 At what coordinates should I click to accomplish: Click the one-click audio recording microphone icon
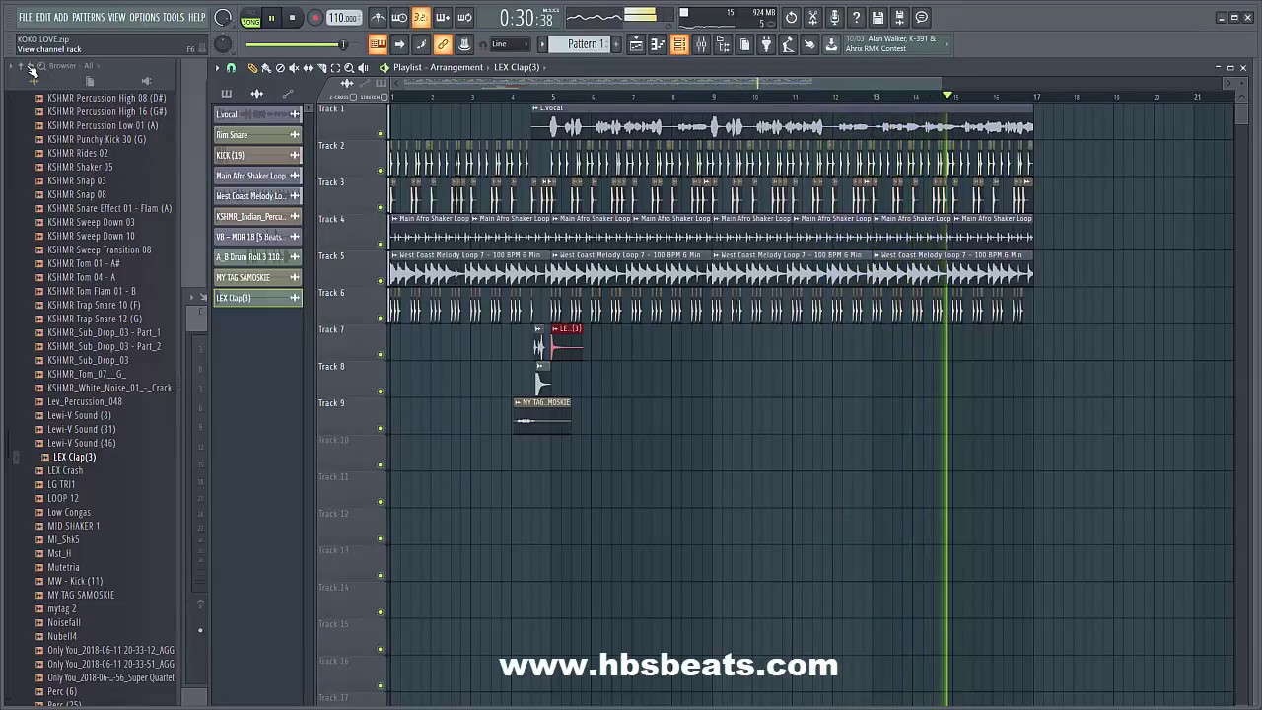pos(835,18)
